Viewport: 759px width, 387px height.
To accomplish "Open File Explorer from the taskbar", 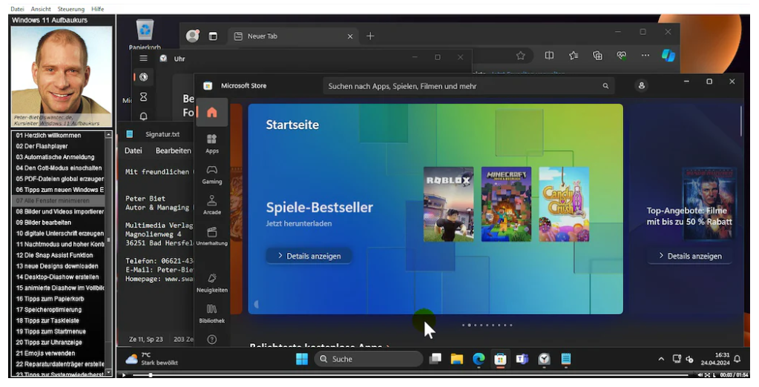I will coord(457,359).
